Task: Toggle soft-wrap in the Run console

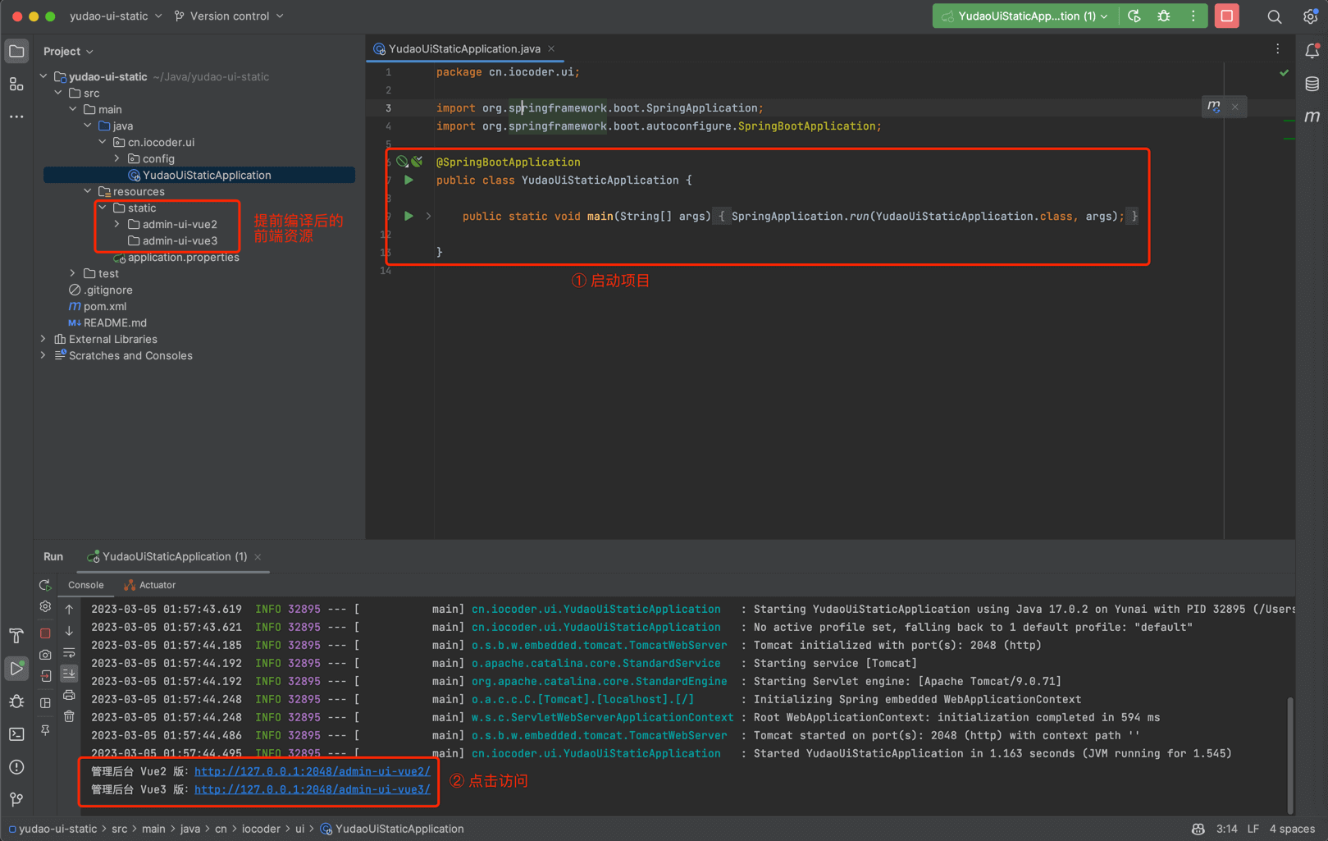Action: point(69,653)
